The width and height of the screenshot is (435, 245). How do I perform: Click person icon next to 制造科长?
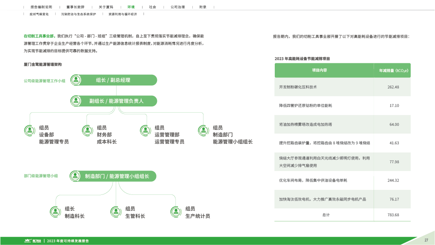point(56,212)
